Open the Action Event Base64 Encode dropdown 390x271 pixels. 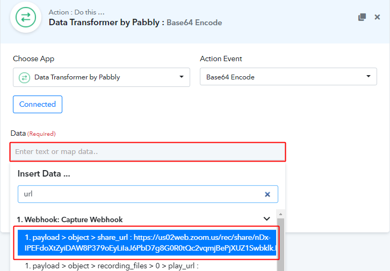tap(288, 77)
